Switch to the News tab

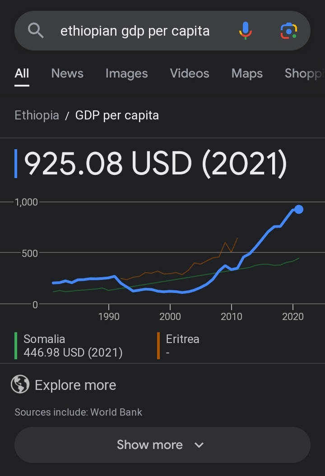click(67, 73)
